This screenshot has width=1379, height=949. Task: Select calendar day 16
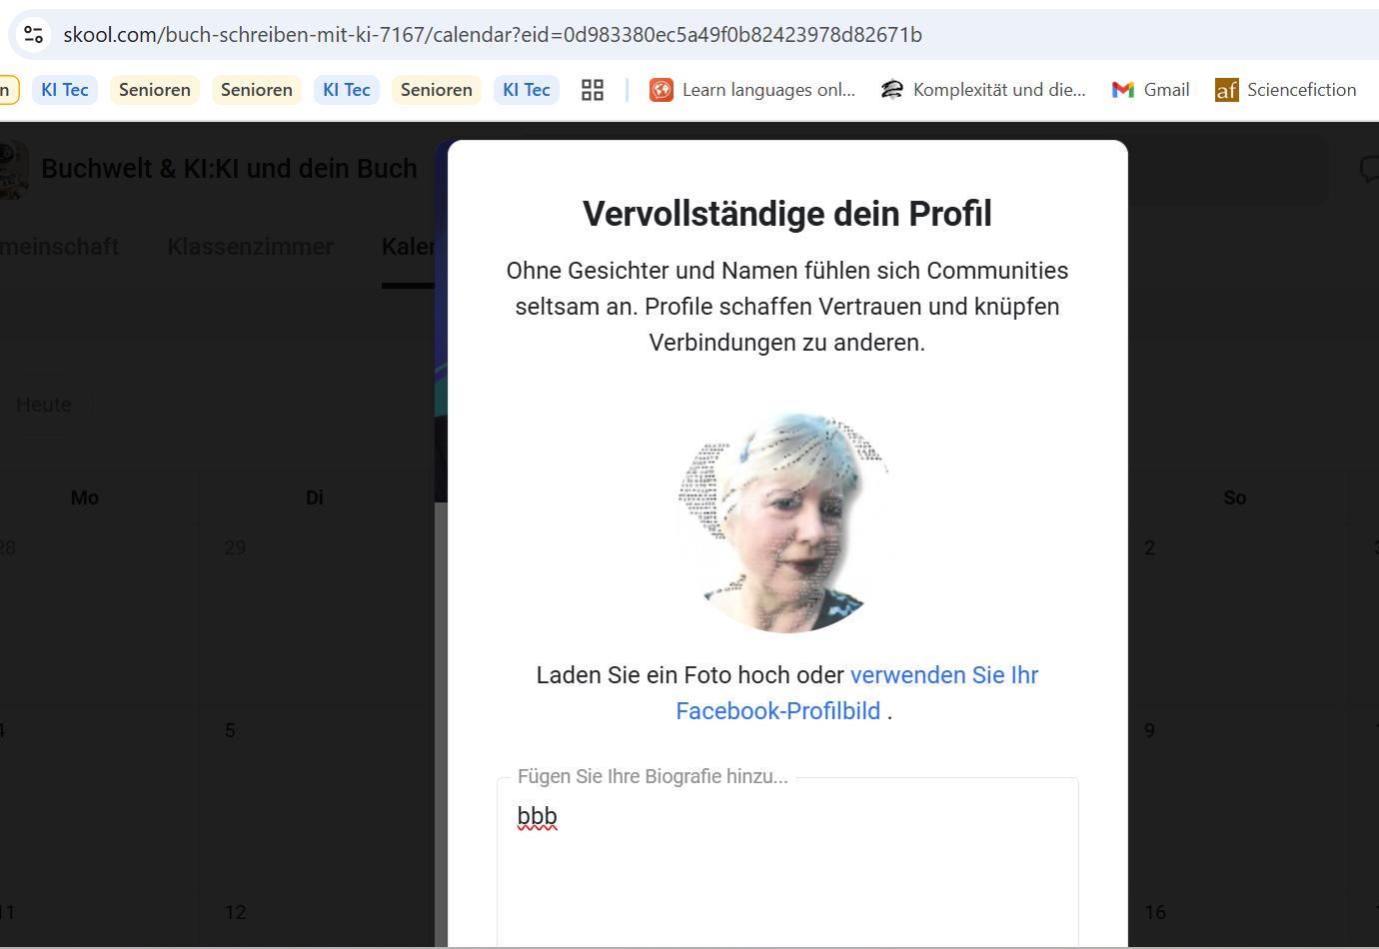pyautogui.click(x=1155, y=912)
